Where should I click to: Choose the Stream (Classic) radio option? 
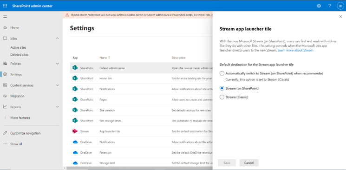(222, 97)
